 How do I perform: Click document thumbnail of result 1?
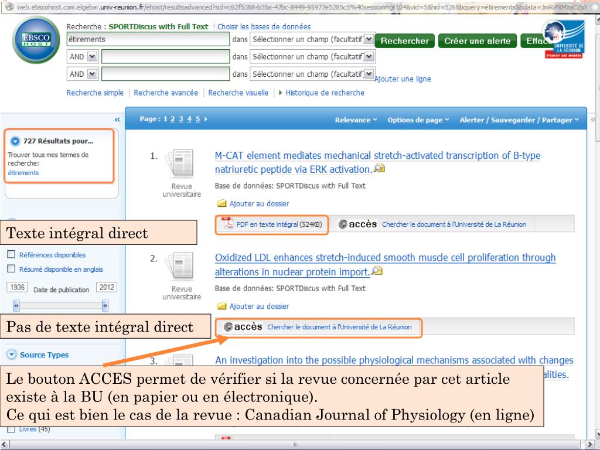179,164
